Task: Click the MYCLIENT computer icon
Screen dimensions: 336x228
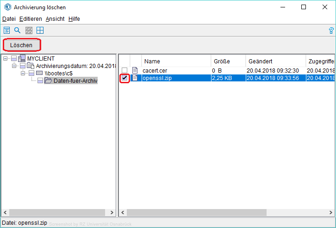Action: (x=22, y=58)
